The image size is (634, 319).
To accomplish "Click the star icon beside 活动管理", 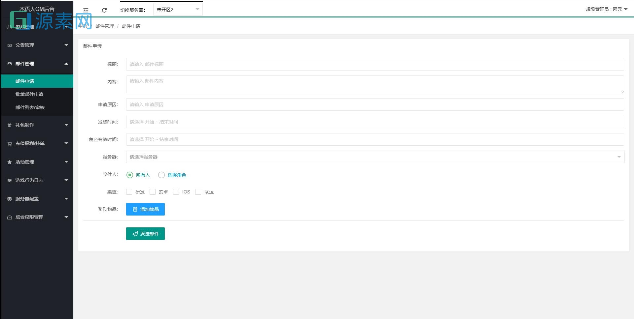I will (x=10, y=162).
